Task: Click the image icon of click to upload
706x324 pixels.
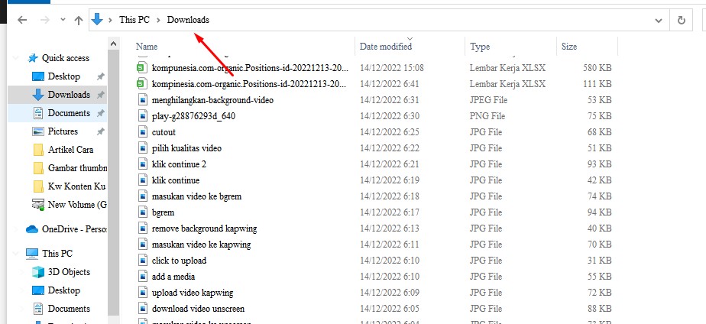Action: click(143, 261)
